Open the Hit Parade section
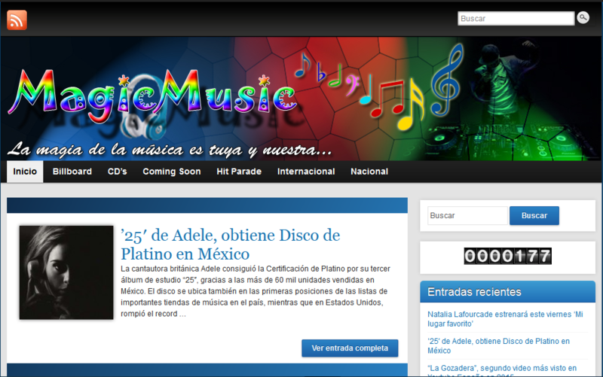The image size is (603, 377). 239,172
